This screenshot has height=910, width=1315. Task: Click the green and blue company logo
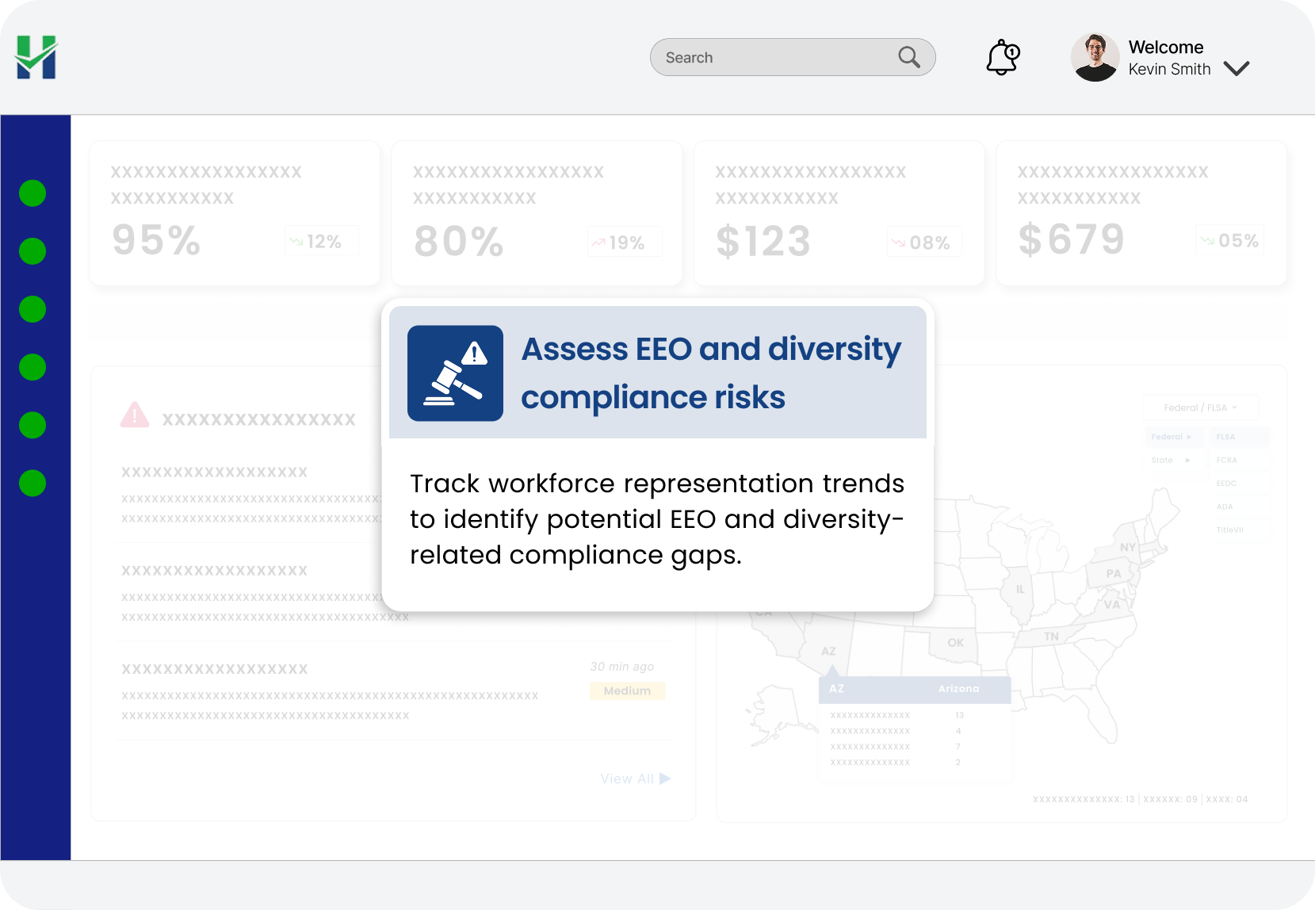tap(36, 57)
